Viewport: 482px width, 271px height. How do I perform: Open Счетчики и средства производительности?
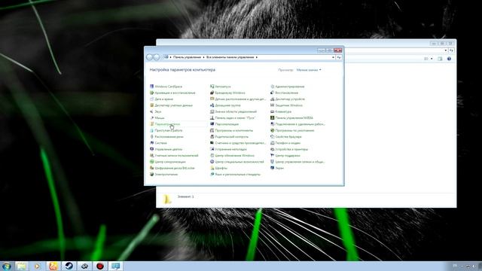[238, 143]
